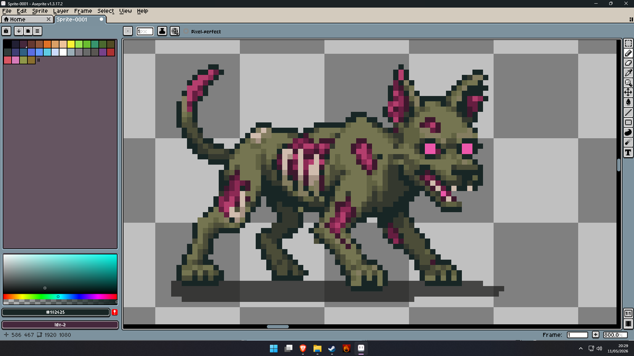
Task: Select the Contour blob tool
Action: point(628,132)
